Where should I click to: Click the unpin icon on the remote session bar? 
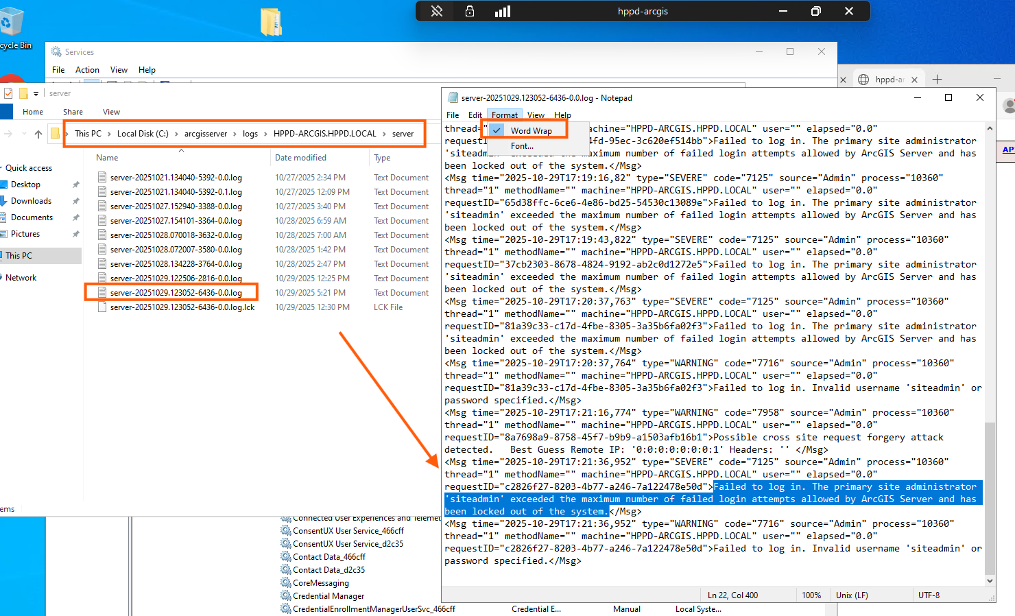[437, 11]
